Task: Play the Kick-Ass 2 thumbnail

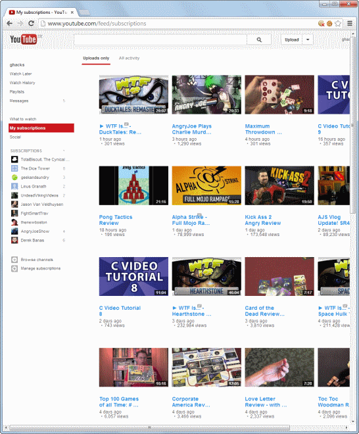Action: [x=279, y=185]
